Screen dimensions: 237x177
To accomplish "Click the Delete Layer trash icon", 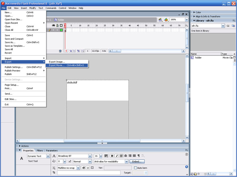I will (60, 51).
